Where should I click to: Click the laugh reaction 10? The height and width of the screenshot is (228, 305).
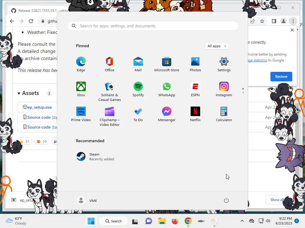click(42, 141)
